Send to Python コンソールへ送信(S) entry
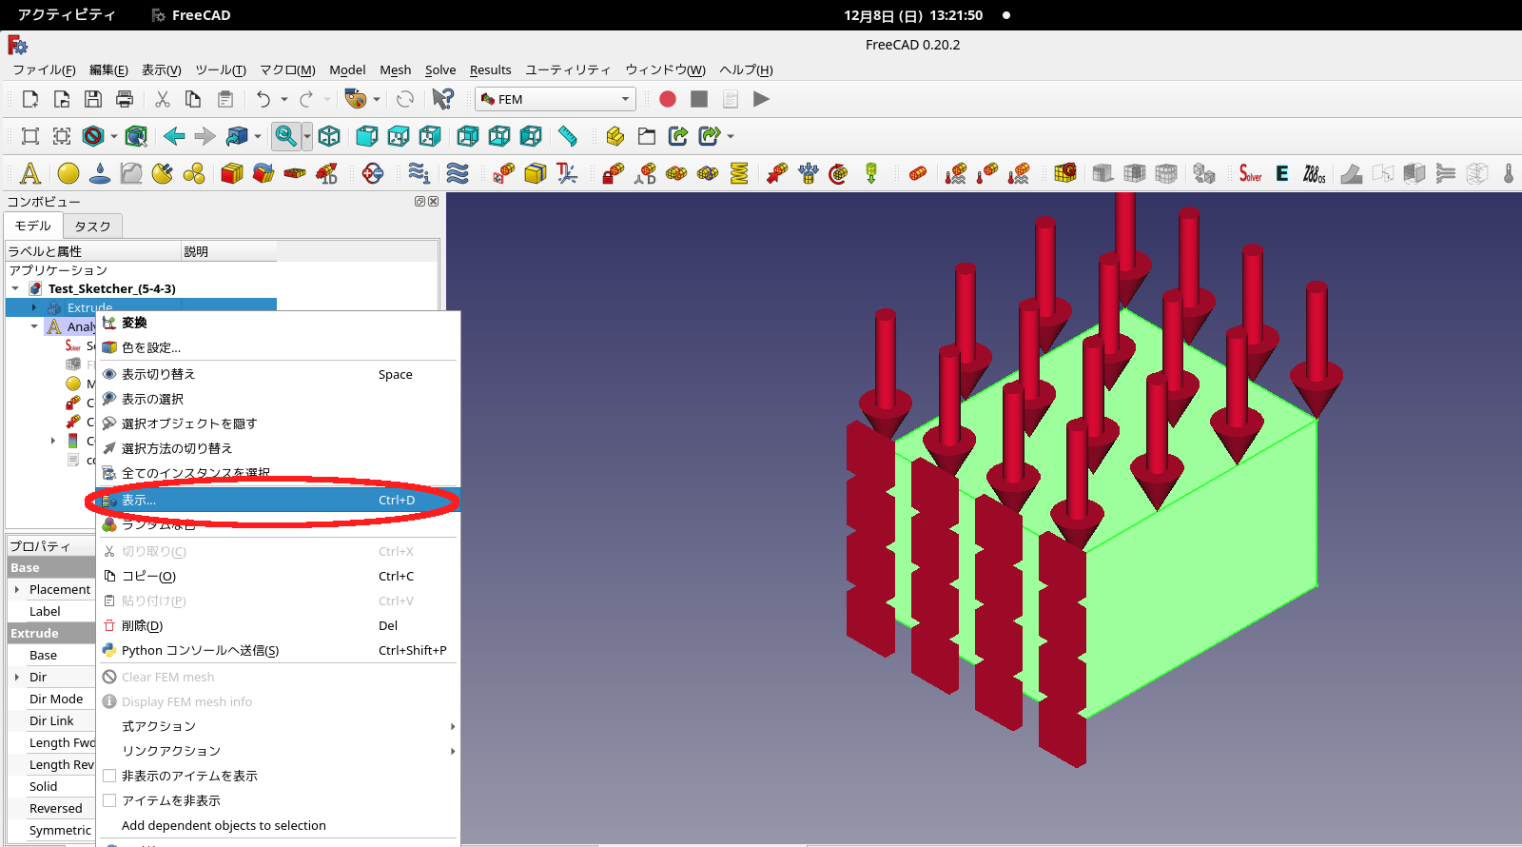This screenshot has width=1522, height=847. pos(278,650)
